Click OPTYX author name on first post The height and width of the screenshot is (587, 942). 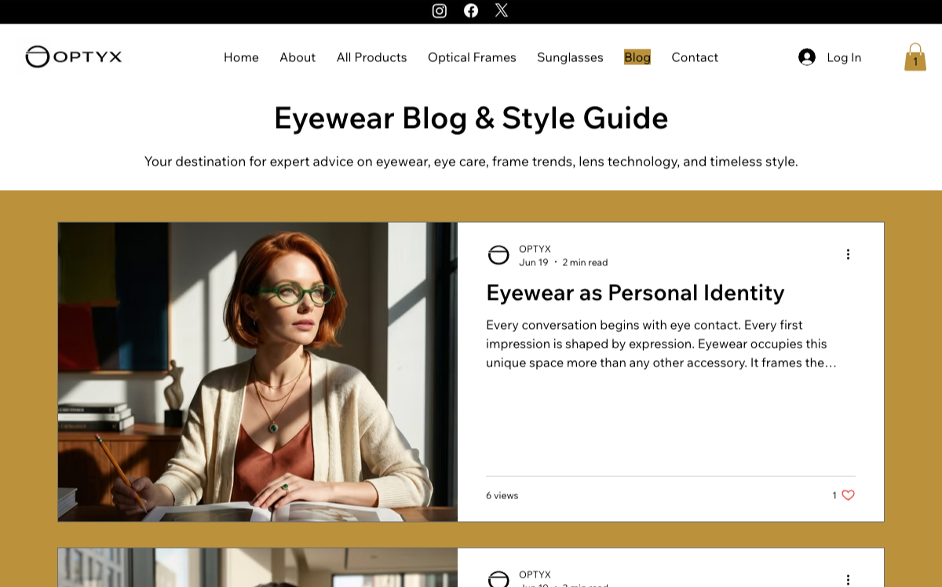535,249
